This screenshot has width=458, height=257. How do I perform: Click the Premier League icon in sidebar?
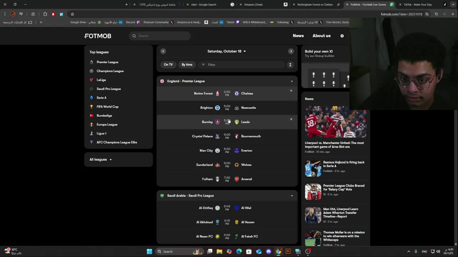pyautogui.click(x=92, y=62)
